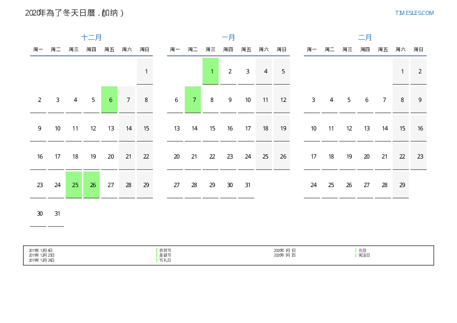Select December 14 in 十二月
Screen dimensions: 457x323
[127, 128]
